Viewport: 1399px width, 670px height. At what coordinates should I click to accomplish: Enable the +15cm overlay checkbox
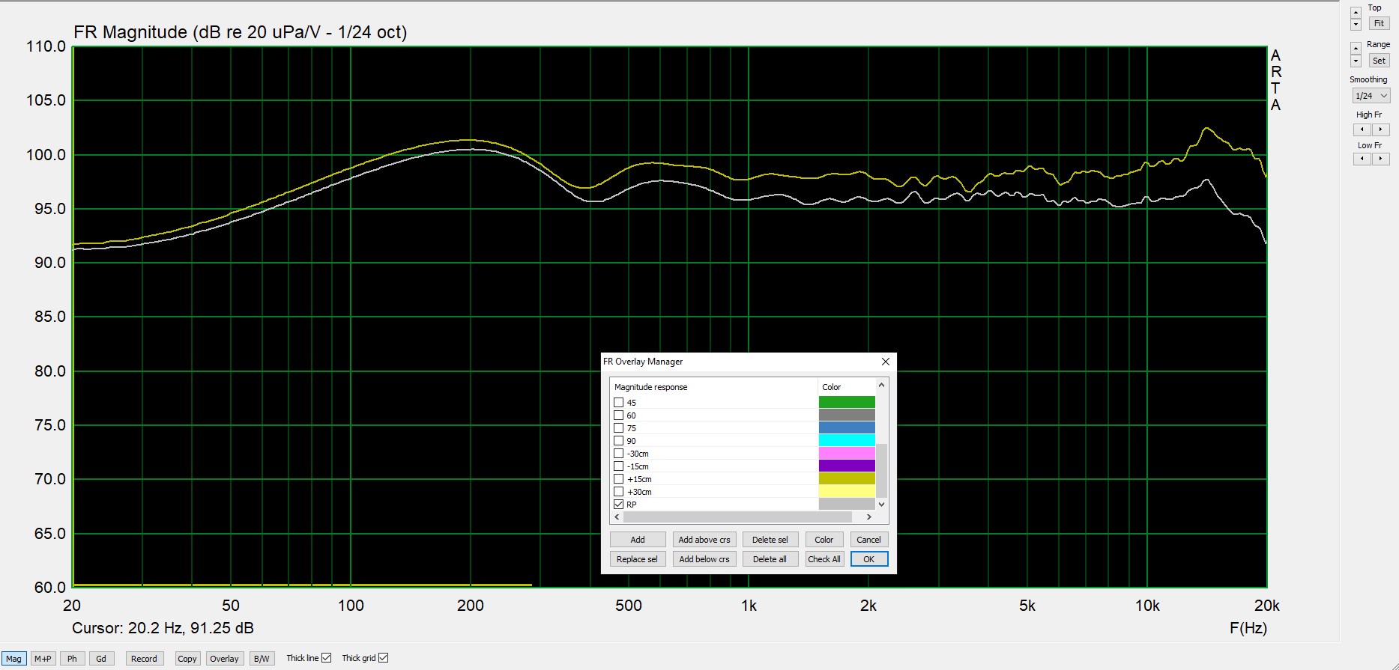[x=619, y=479]
